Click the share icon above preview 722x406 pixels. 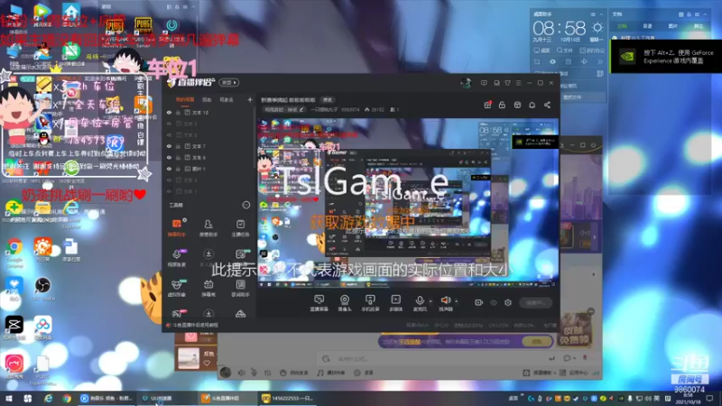(x=547, y=105)
